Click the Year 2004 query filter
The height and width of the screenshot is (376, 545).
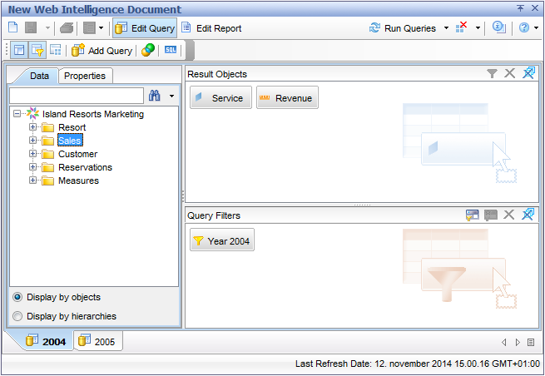pos(222,241)
